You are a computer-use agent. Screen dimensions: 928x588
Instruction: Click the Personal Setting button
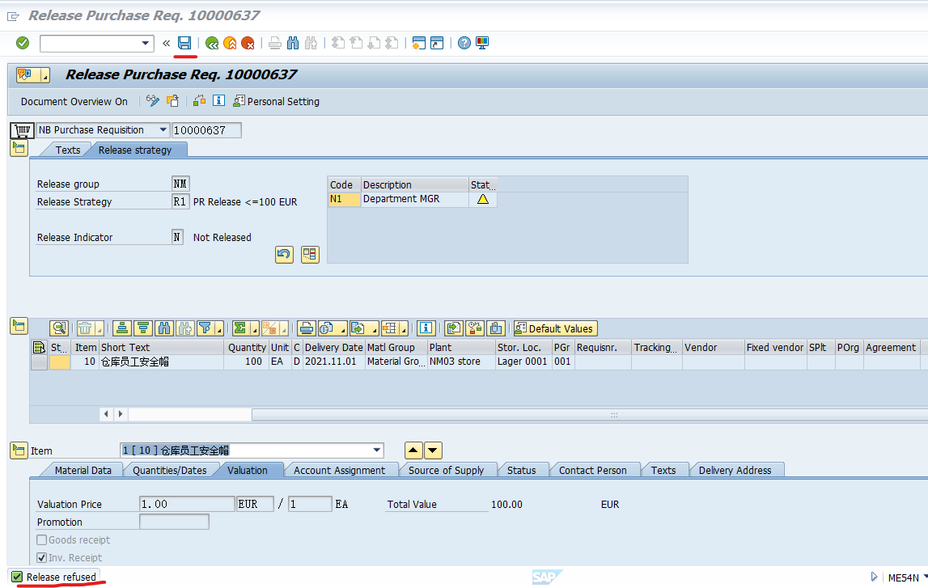(277, 102)
